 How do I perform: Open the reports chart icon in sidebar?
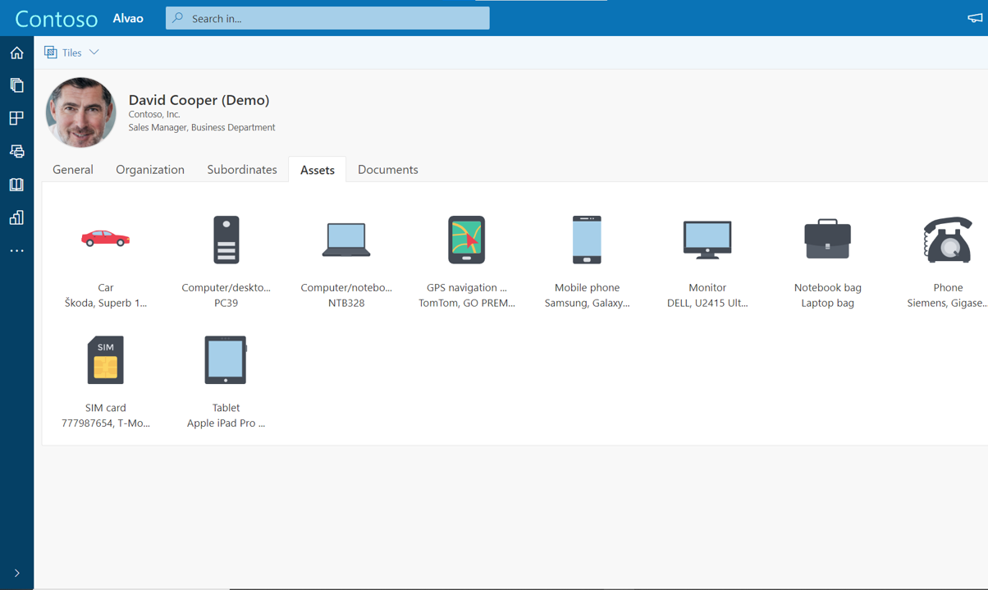[16, 217]
